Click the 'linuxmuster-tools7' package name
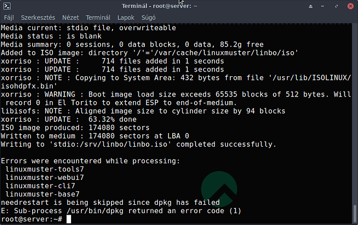Viewport: 358px width, 225px height. coord(45,170)
